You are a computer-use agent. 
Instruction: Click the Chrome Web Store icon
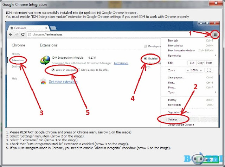coord(43,82)
